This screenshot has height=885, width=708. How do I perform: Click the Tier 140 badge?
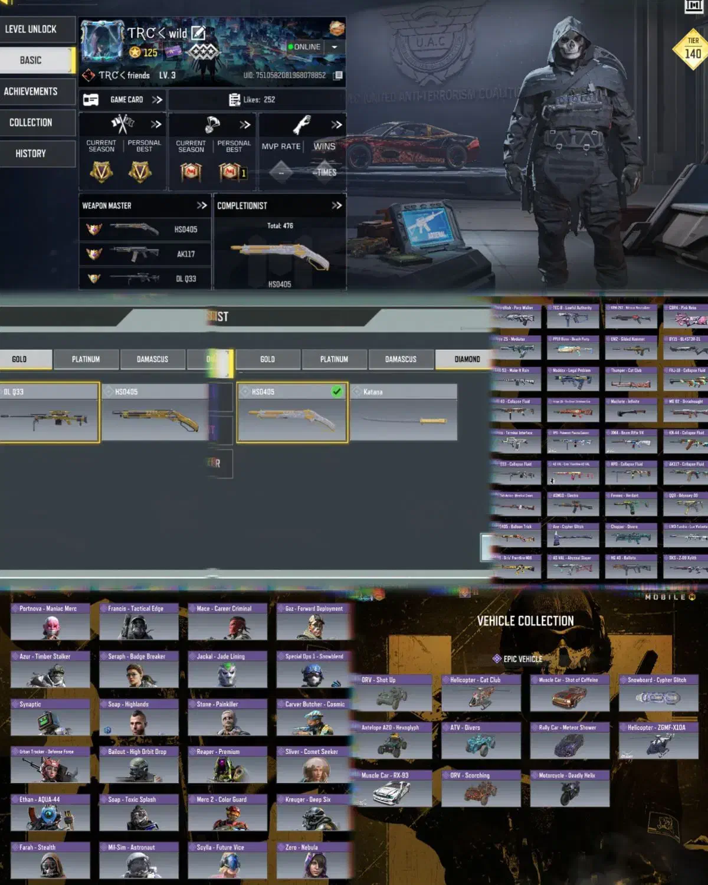coord(692,50)
